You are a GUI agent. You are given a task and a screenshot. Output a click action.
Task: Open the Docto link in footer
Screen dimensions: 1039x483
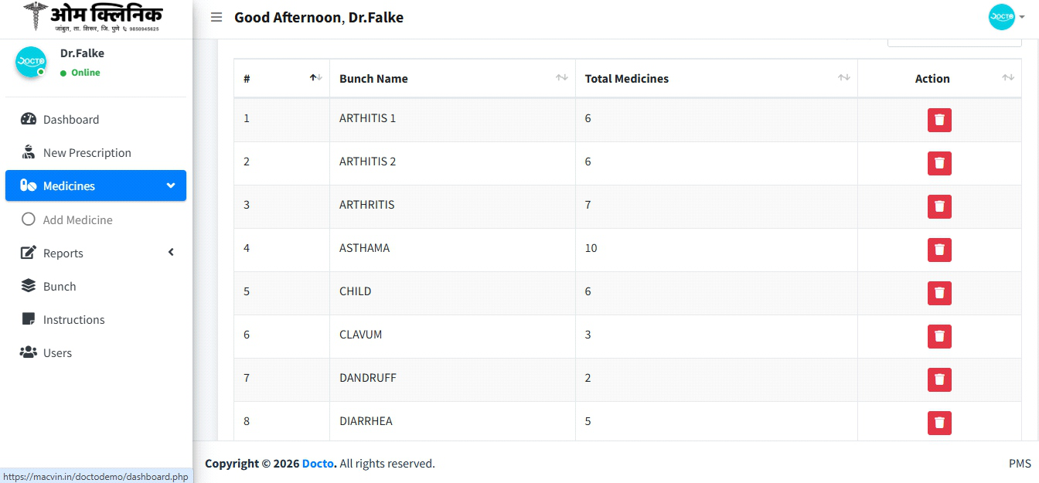click(x=318, y=464)
